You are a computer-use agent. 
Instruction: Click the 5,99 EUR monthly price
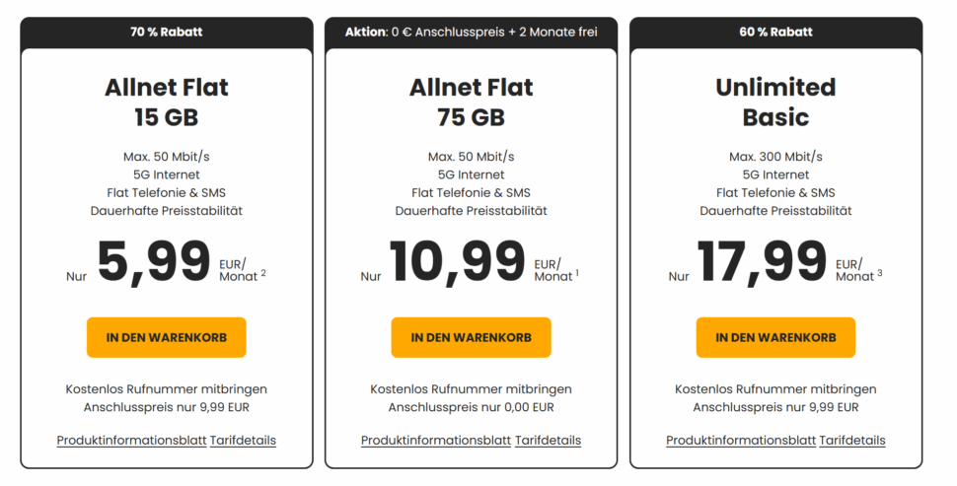154,263
